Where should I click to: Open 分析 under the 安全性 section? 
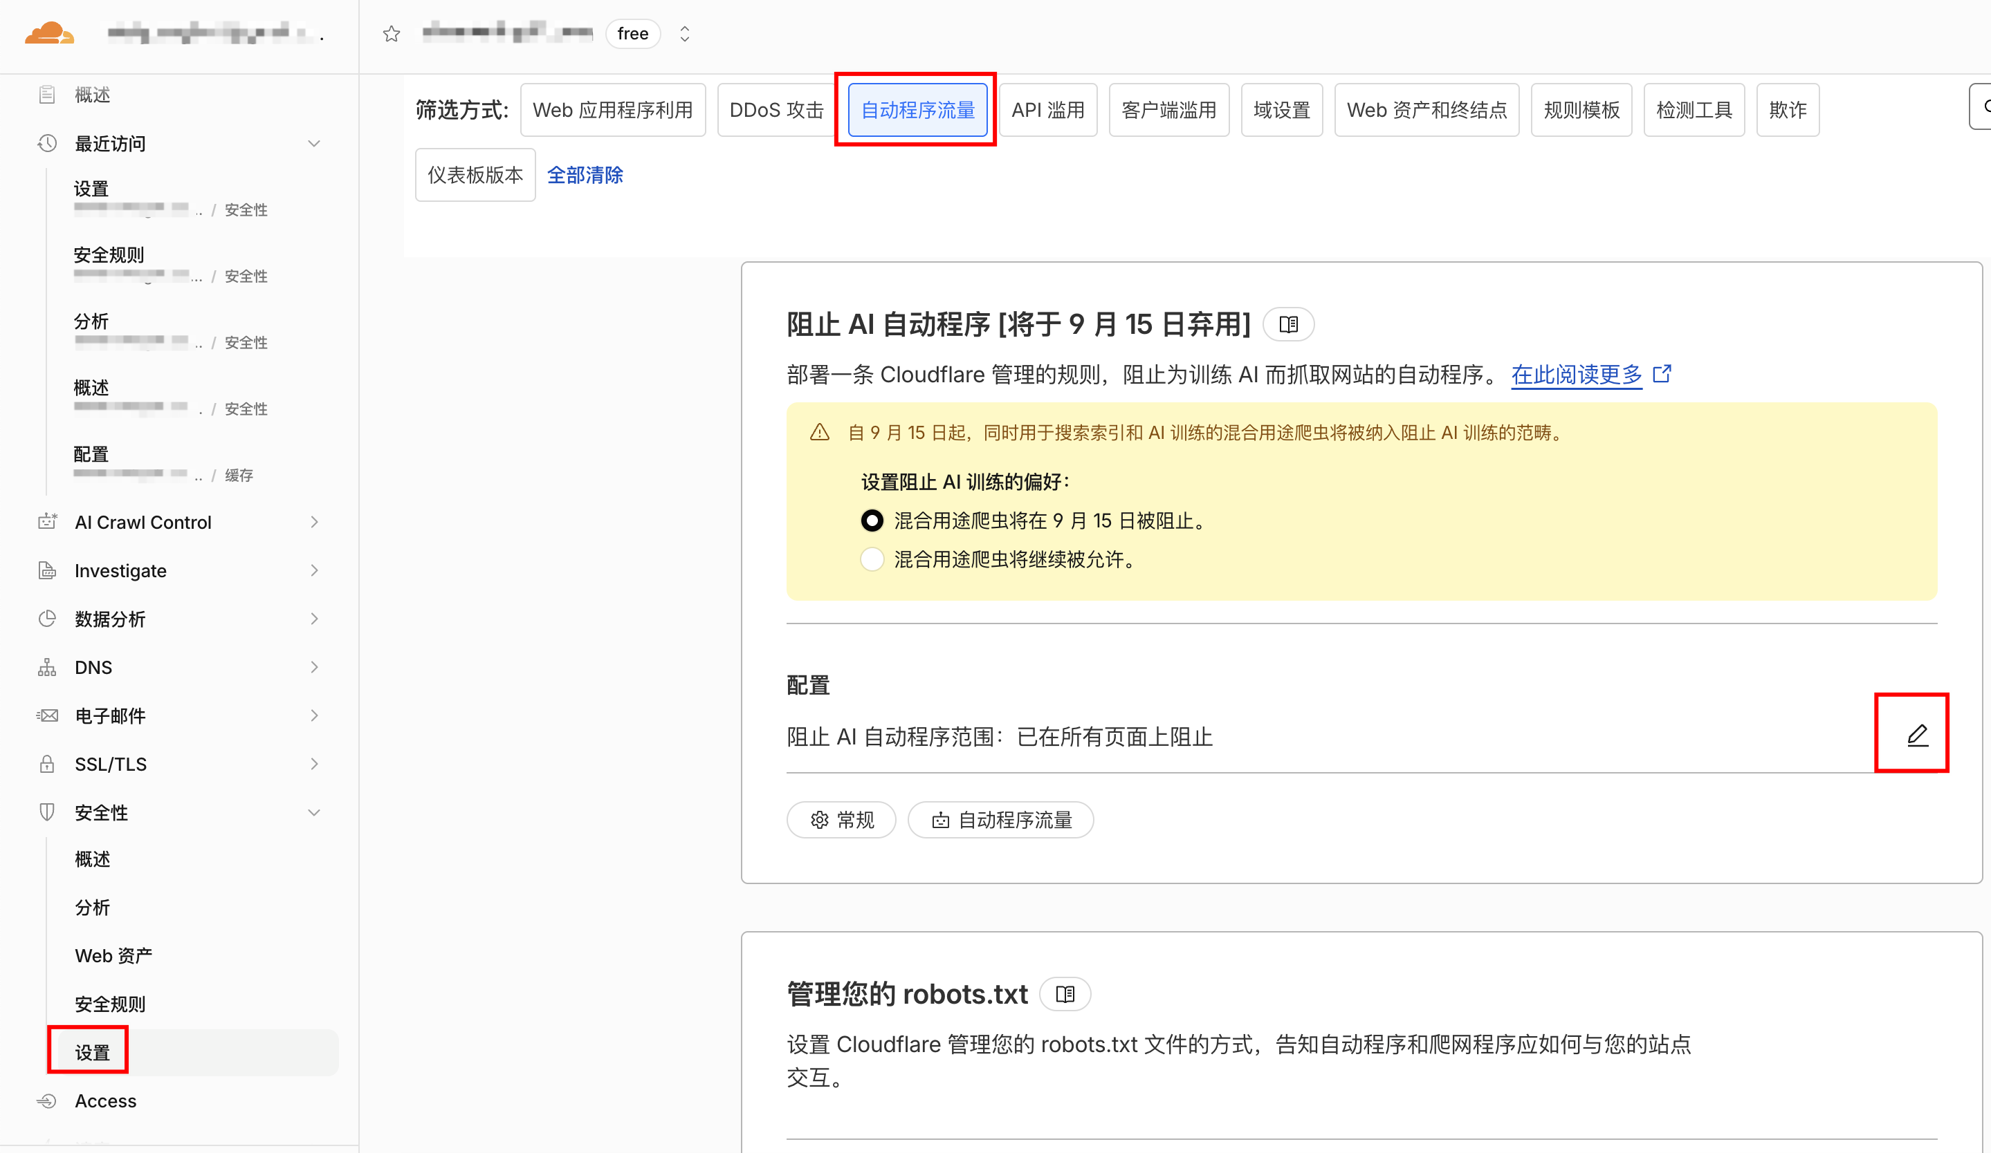point(93,908)
